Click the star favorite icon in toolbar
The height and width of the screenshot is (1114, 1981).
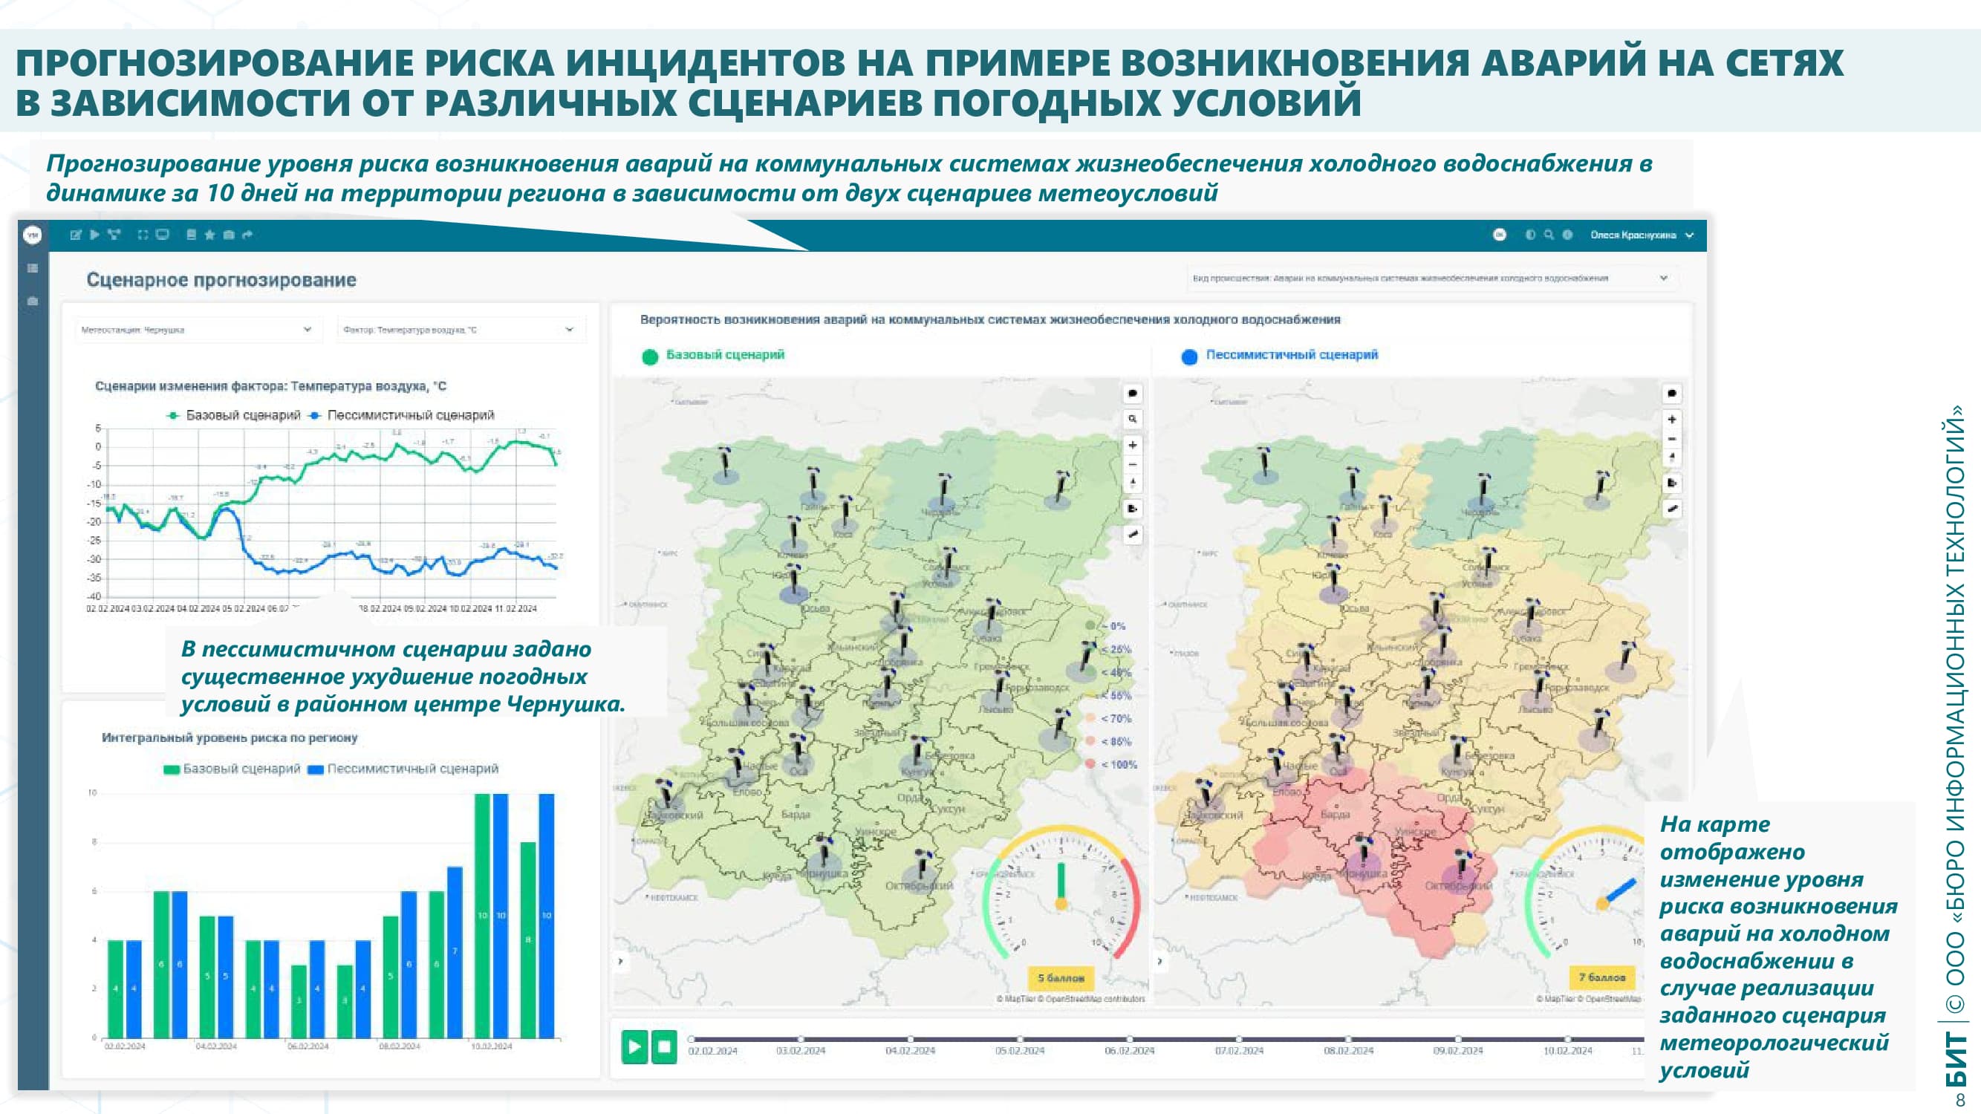[210, 235]
